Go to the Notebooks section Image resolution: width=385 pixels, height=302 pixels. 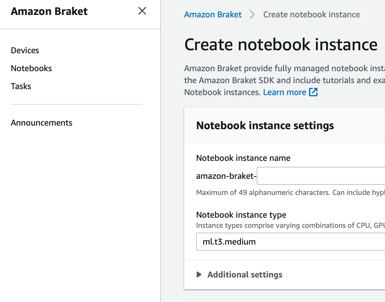coord(31,68)
